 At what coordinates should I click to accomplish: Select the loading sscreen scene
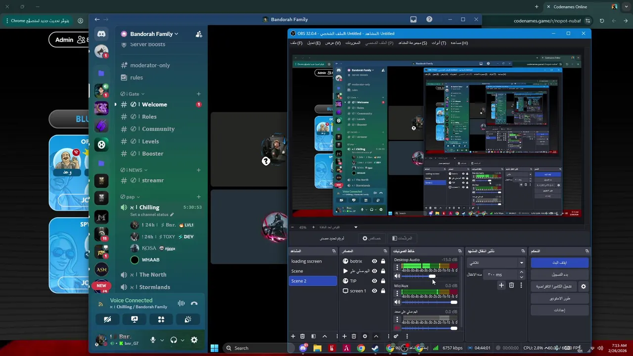[313, 261]
